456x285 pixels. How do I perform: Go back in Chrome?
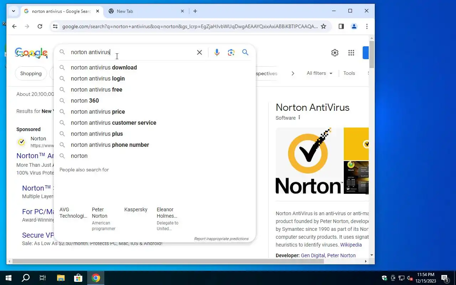pos(14,26)
